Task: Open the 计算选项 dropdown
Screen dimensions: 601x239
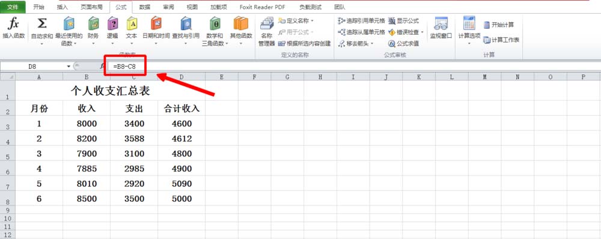Action: click(469, 31)
